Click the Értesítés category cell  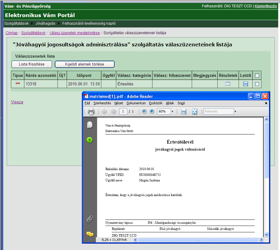tap(134, 84)
